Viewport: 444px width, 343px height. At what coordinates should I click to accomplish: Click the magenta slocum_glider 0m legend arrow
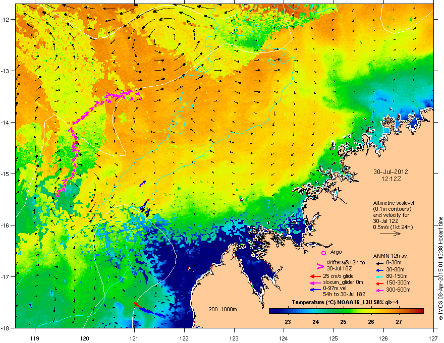coord(315,282)
